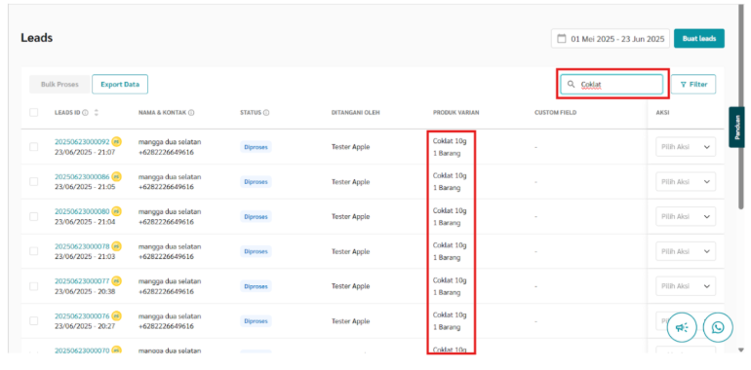Click the PS badge next to lead 20250623000092
The image size is (751, 370).
point(116,141)
